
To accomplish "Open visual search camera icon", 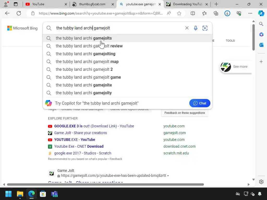I will (205, 28).
